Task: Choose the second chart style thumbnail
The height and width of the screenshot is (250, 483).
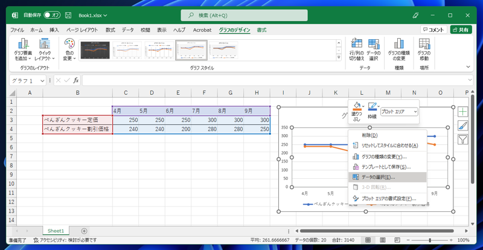Action: (x=127, y=50)
